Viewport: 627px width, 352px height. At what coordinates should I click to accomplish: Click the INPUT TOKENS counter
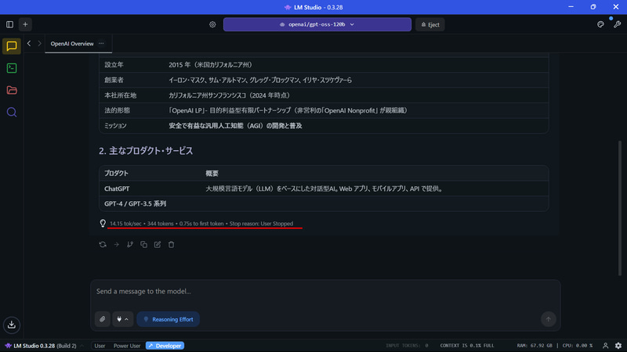[407, 346]
